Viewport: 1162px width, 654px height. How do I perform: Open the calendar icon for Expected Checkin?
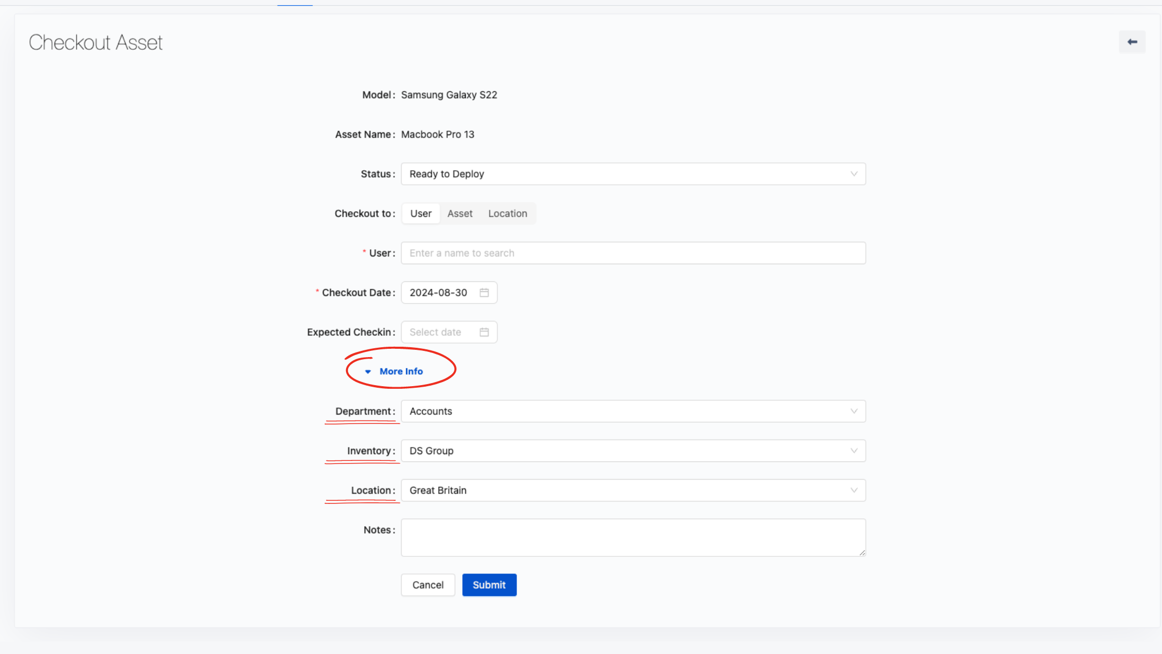[484, 332]
